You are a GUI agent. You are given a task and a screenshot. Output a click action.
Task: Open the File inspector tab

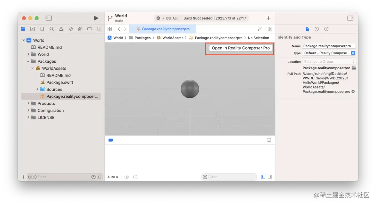click(x=307, y=29)
